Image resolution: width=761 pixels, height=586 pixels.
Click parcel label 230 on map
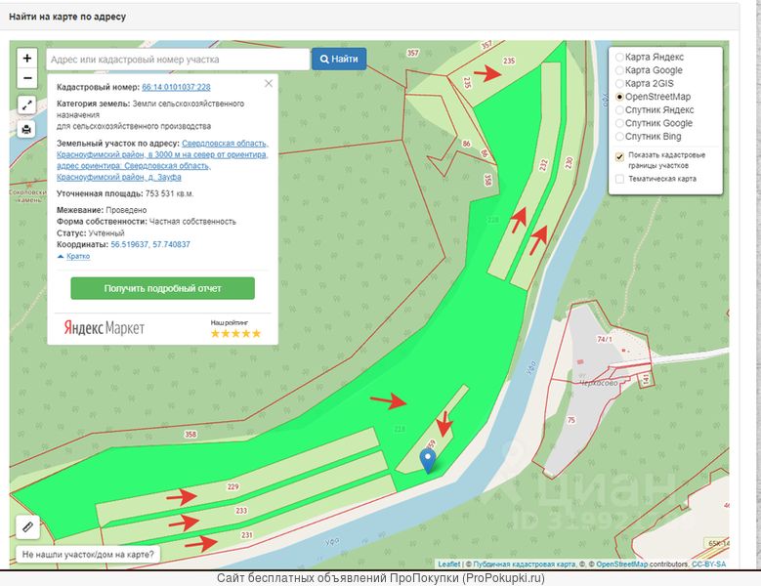pos(569,162)
